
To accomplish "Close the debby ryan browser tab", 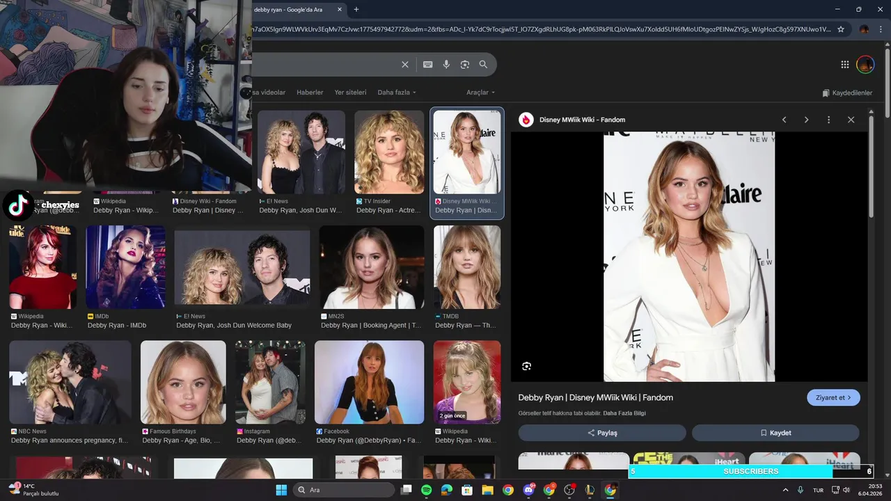I will tap(340, 10).
